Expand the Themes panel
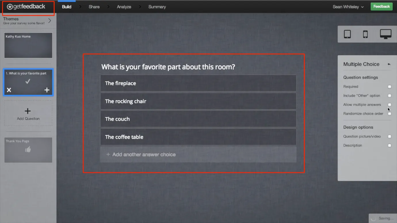Image resolution: width=397 pixels, height=223 pixels. coord(49,21)
